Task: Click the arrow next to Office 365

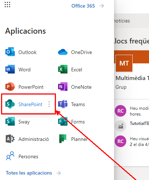Action: (x=101, y=6)
